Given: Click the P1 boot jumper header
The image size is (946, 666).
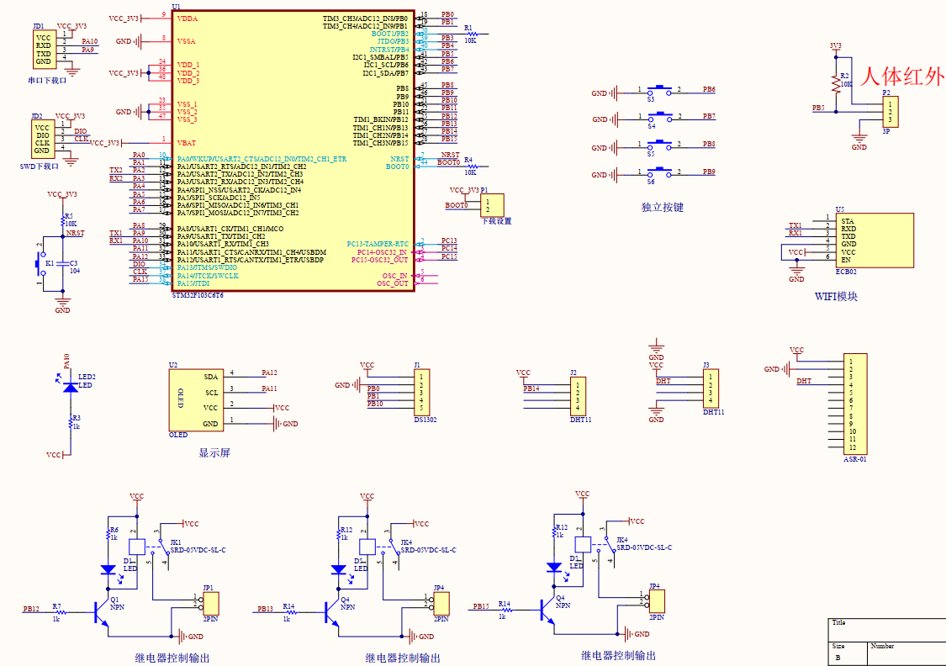Looking at the screenshot, I should [x=492, y=205].
